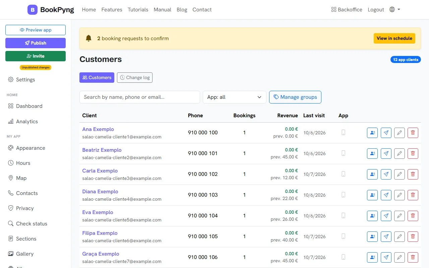Edit Graça Exemplo's record

click(x=400, y=257)
